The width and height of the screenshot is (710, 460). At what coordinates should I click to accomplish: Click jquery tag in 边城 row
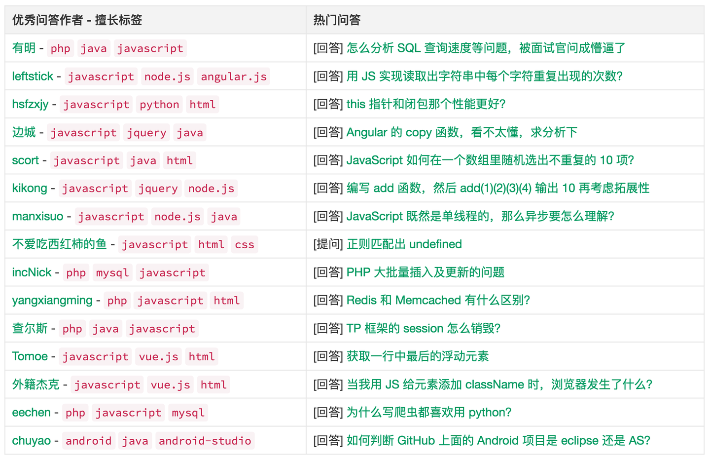click(x=146, y=133)
